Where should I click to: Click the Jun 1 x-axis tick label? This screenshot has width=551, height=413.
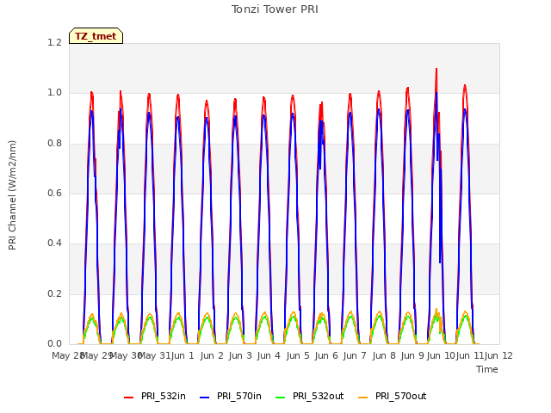183,355
